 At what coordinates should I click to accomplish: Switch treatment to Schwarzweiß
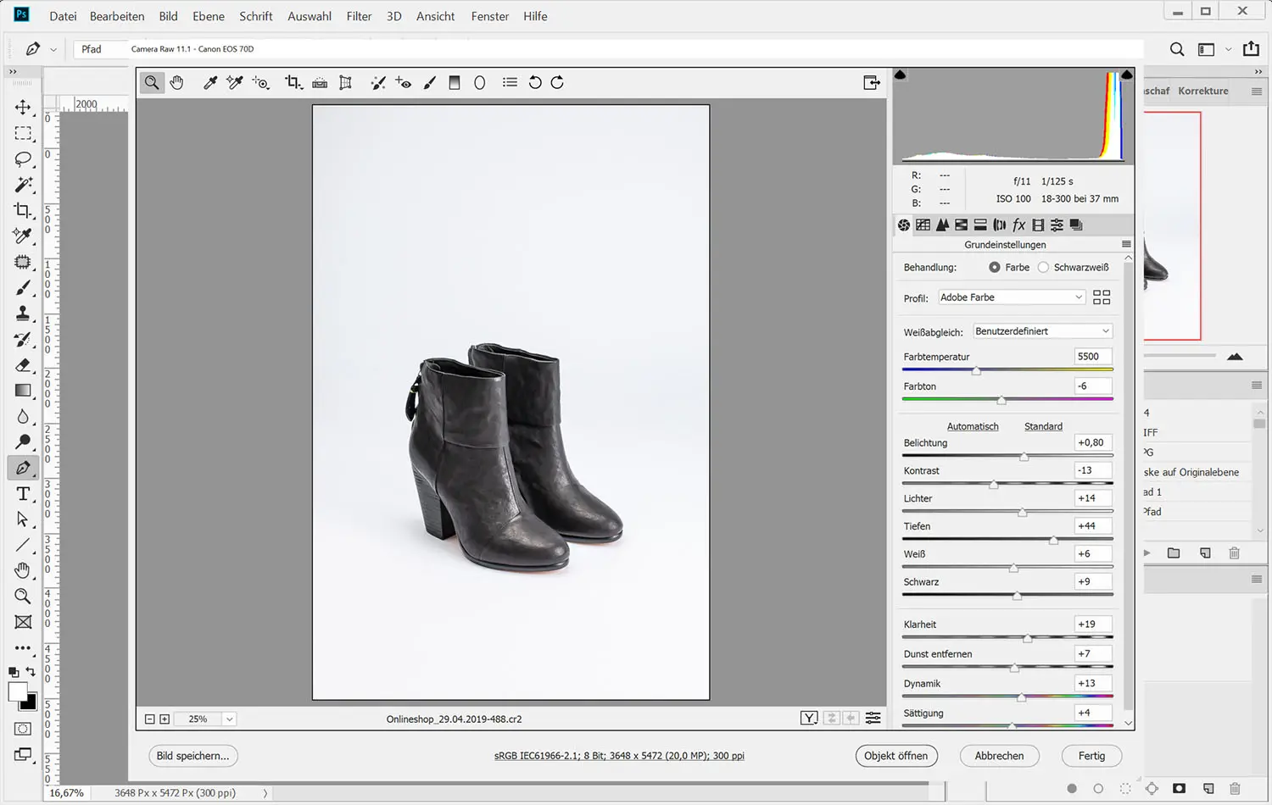click(x=1043, y=267)
